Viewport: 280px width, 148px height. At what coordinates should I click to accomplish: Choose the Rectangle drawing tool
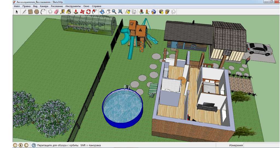[30, 12]
